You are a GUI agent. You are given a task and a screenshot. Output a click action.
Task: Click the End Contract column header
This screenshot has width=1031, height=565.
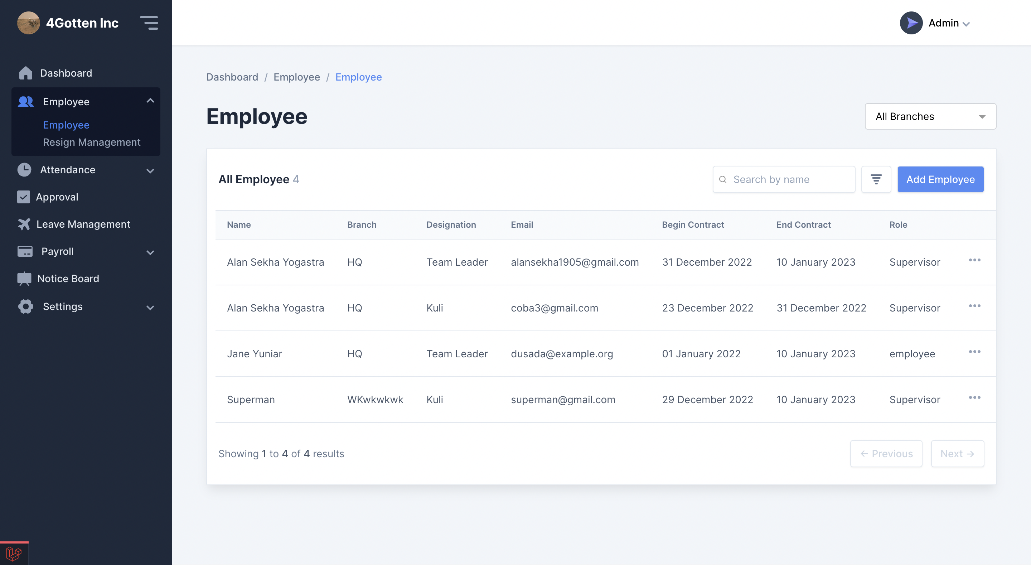point(803,224)
